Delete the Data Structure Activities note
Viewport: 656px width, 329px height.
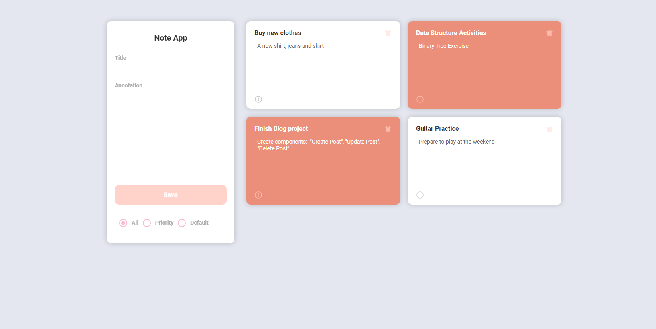pyautogui.click(x=550, y=33)
